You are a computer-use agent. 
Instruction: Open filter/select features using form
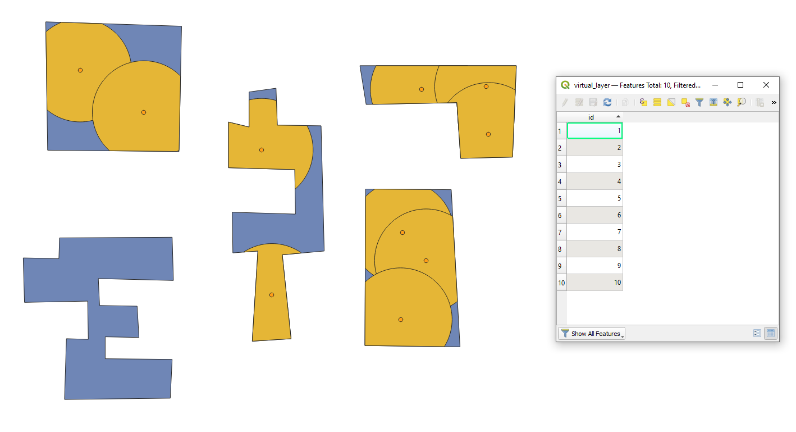(699, 102)
